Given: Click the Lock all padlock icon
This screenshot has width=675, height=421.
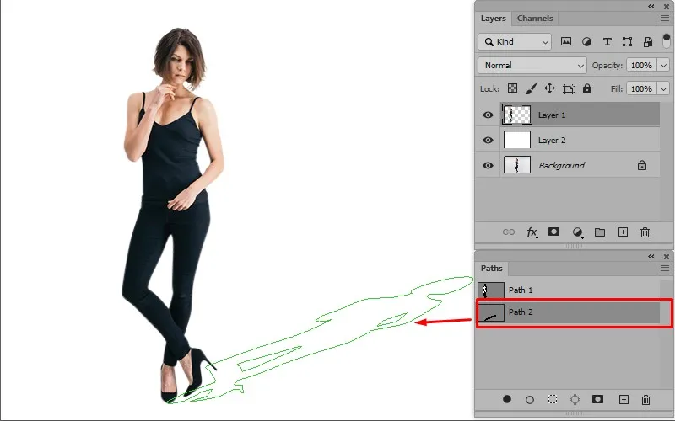Looking at the screenshot, I should click(587, 88).
